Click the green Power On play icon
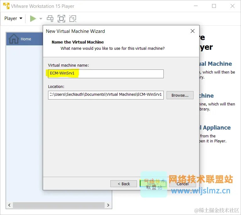241x215 pixels. pos(33,19)
